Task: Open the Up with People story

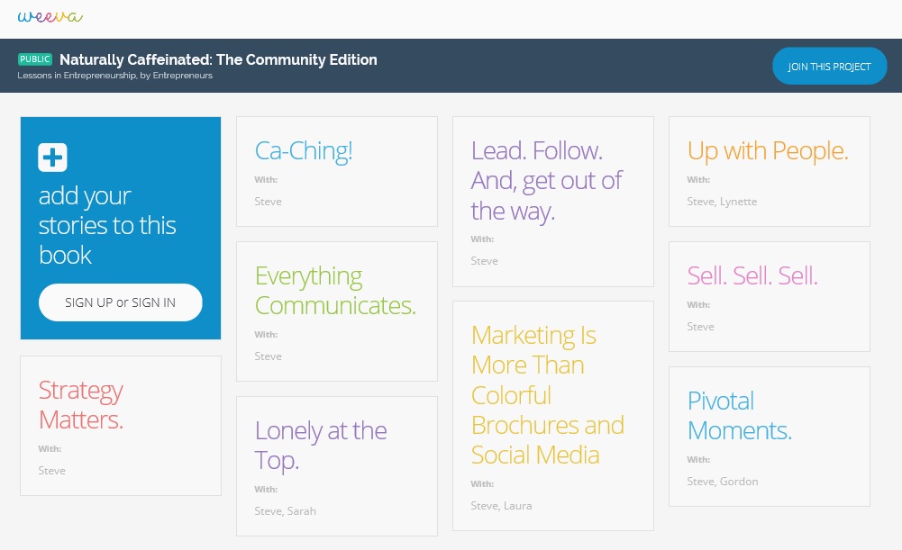Action: coord(768,151)
